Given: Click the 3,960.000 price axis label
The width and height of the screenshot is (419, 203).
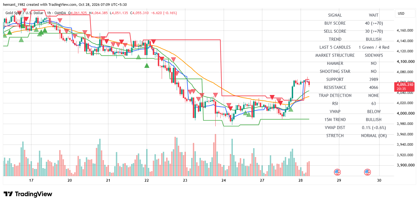Looking at the screenshot, I should coord(405,134).
